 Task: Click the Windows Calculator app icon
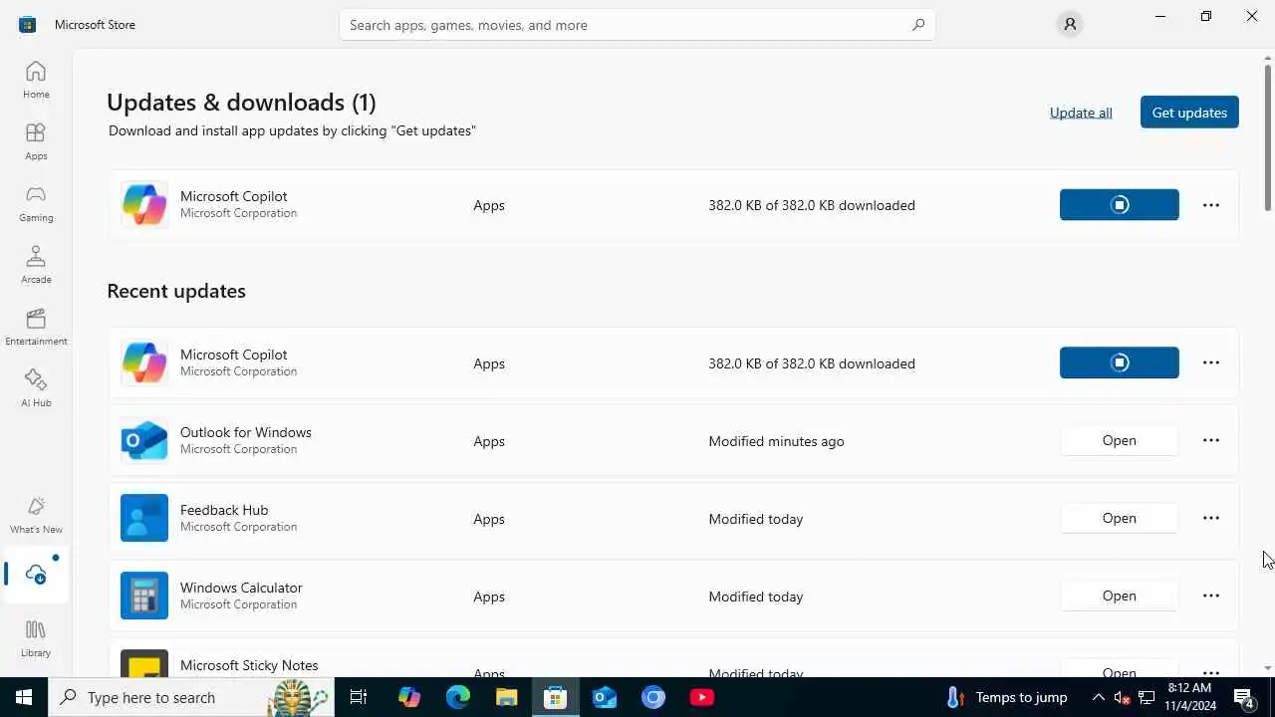144,596
